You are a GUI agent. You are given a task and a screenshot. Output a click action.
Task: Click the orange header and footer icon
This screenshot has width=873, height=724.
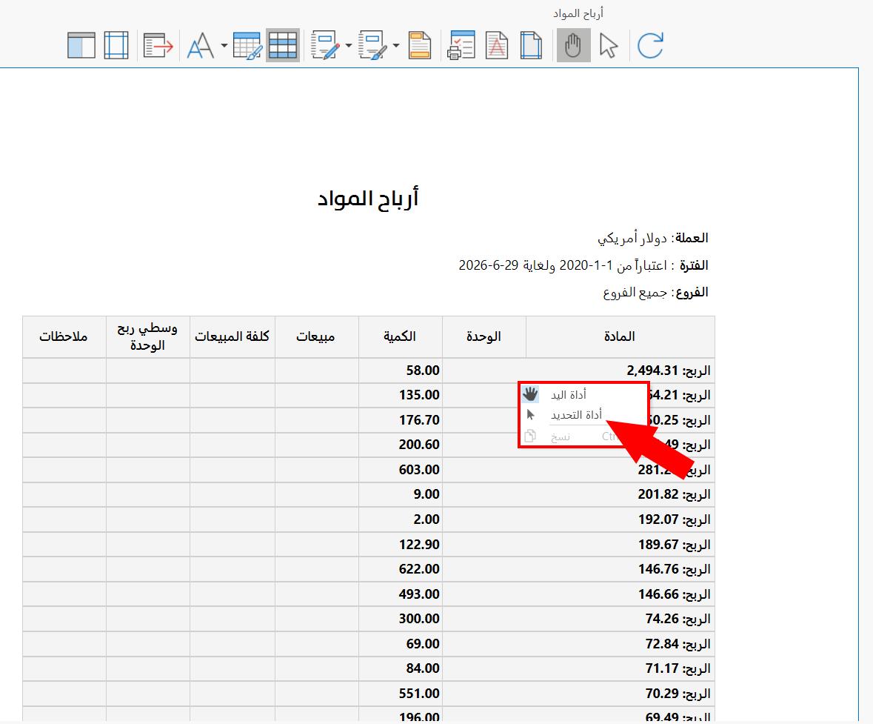tap(420, 45)
